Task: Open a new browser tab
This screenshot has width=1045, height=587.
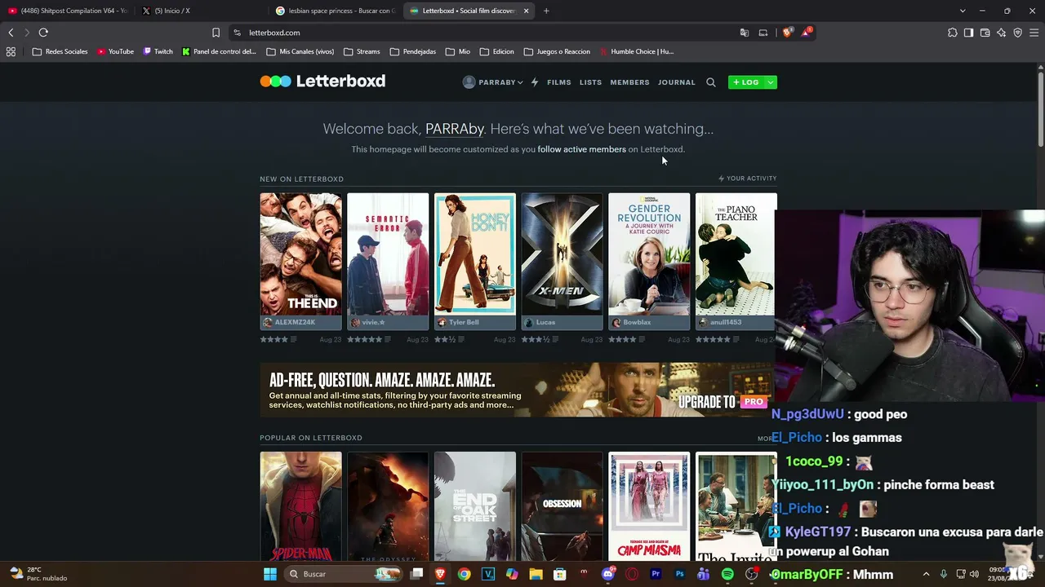Action: pos(546,11)
